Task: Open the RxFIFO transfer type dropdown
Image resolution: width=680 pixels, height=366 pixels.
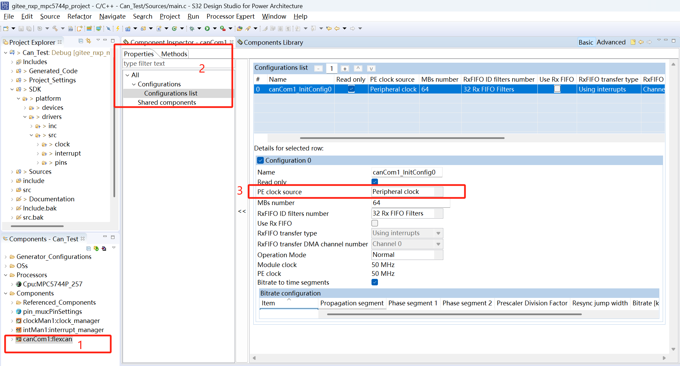Action: 438,233
